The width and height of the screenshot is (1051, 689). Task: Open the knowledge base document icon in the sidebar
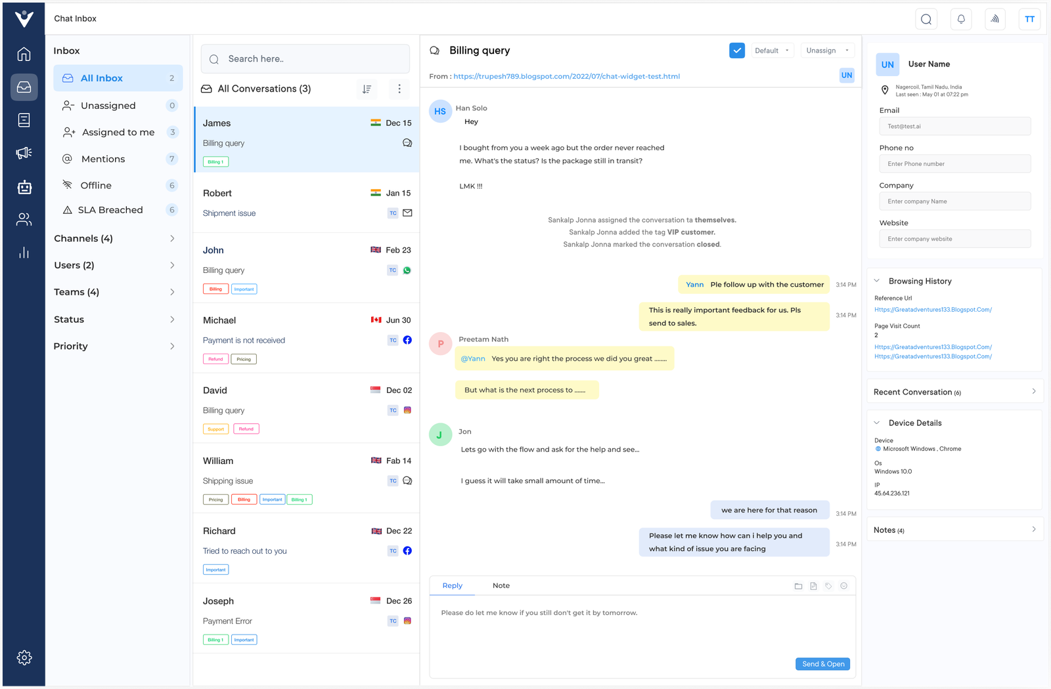pos(24,120)
